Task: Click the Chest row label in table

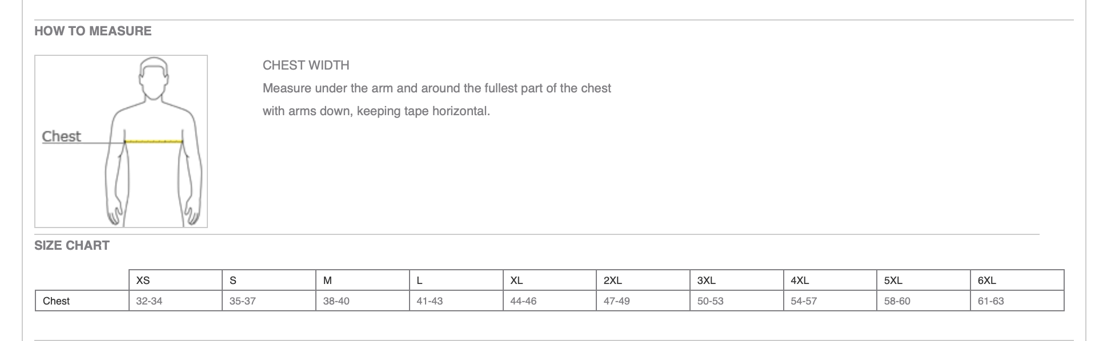Action: coord(57,301)
